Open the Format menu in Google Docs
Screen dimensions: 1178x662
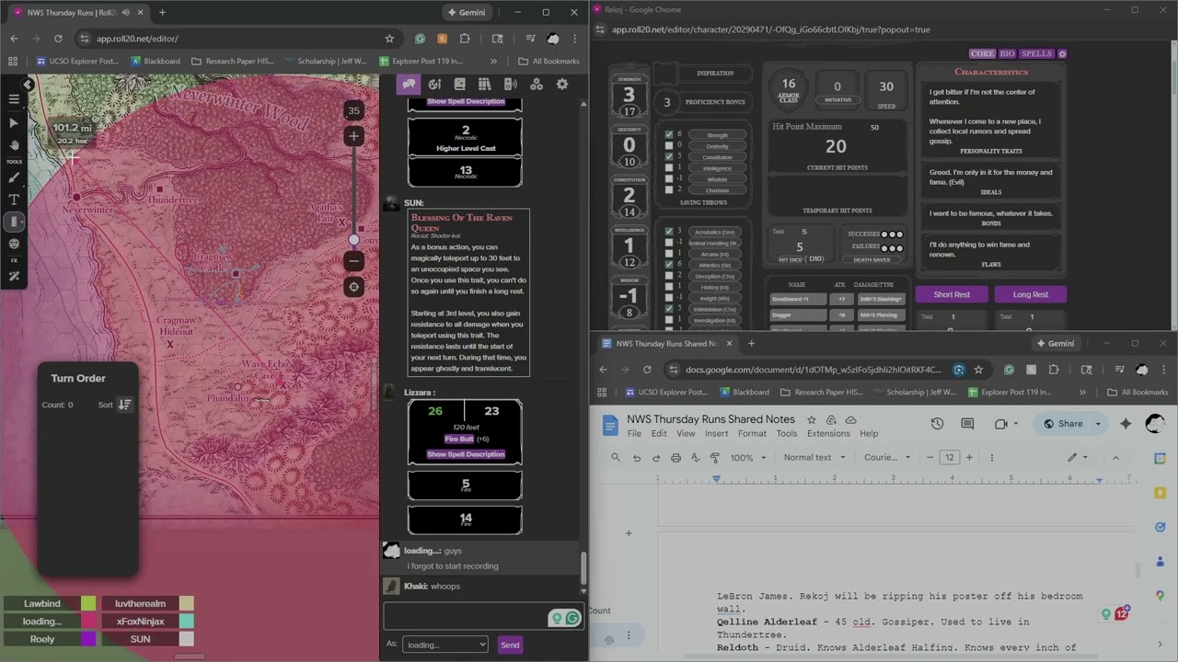(x=752, y=434)
